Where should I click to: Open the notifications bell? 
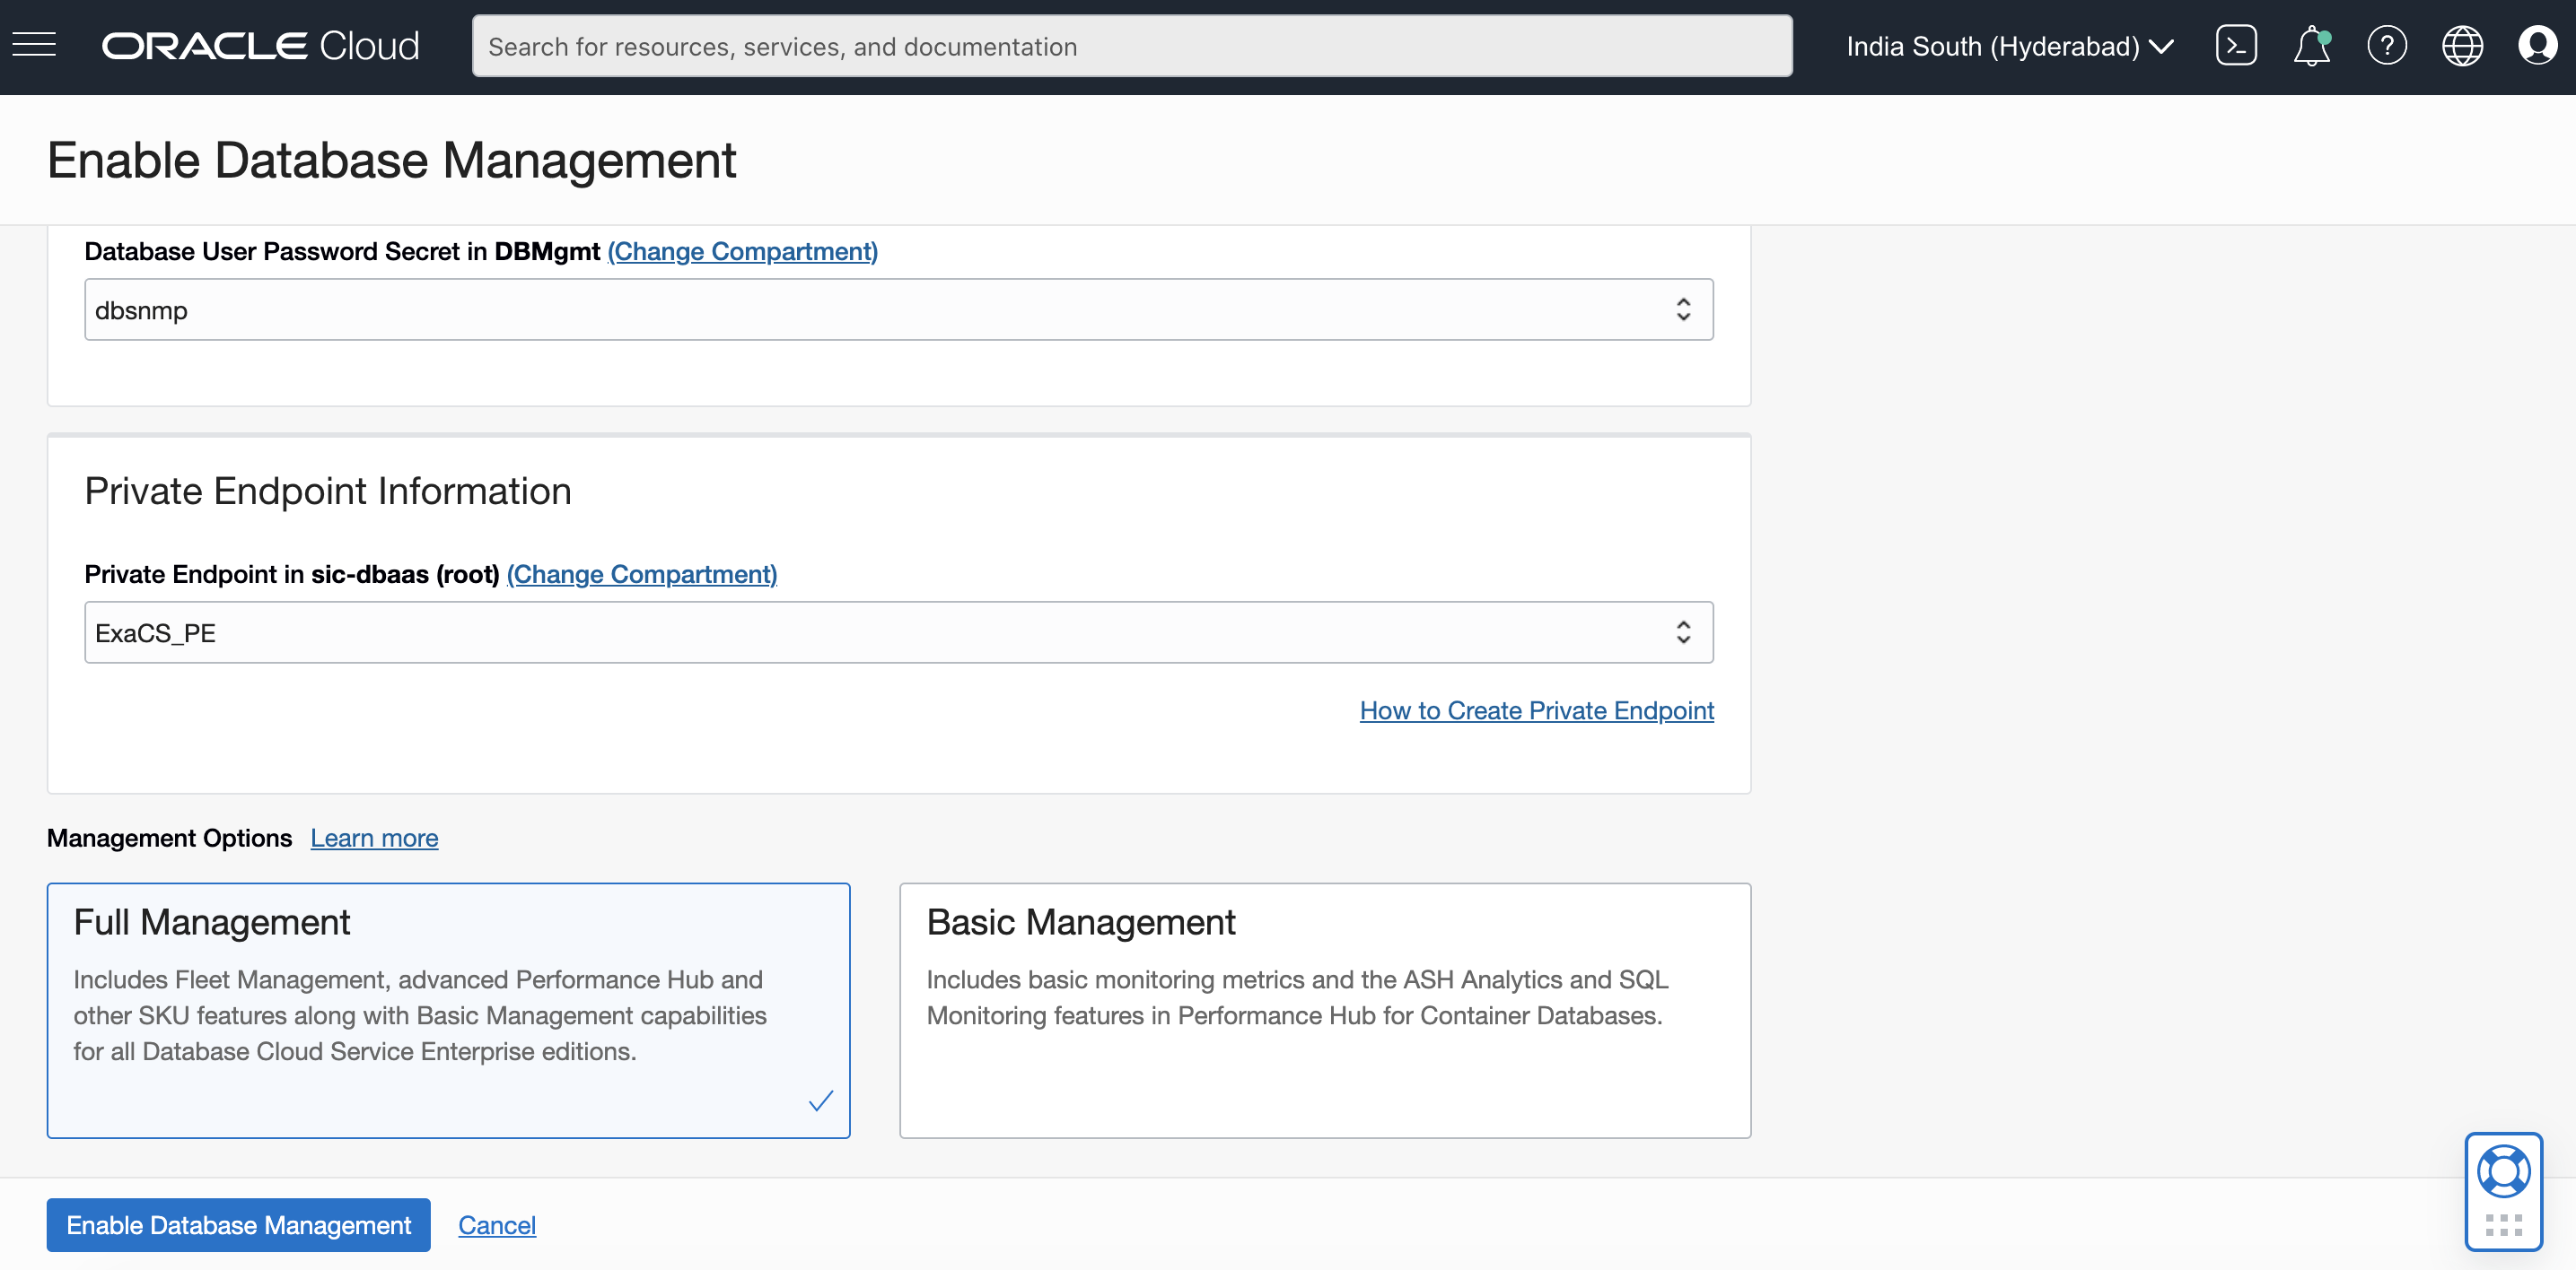(x=2310, y=46)
